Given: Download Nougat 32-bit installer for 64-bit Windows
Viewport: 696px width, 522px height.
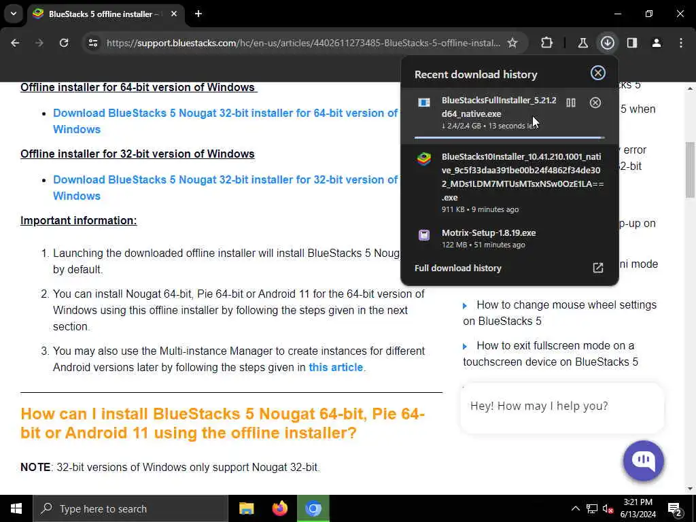Looking at the screenshot, I should pos(226,121).
